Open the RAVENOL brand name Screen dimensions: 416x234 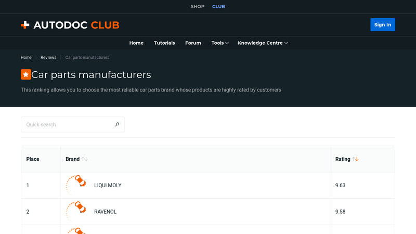pyautogui.click(x=106, y=212)
